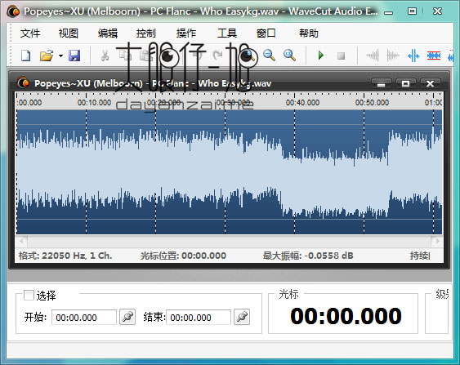Click the waveform scrollbar left arrow
The image size is (460, 365).
click(x=21, y=241)
